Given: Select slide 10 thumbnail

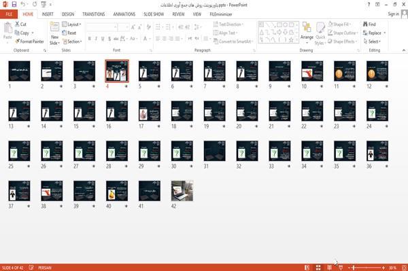Looking at the screenshot, I should point(312,71).
